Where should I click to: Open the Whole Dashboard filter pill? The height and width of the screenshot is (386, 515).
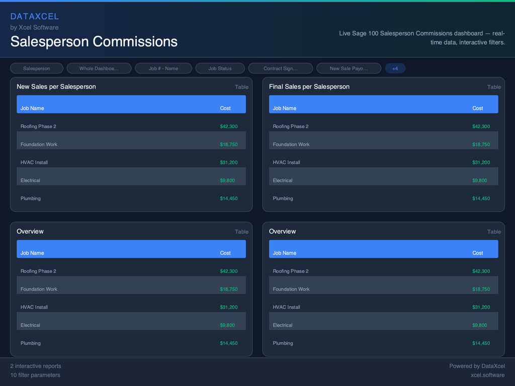(x=99, y=68)
